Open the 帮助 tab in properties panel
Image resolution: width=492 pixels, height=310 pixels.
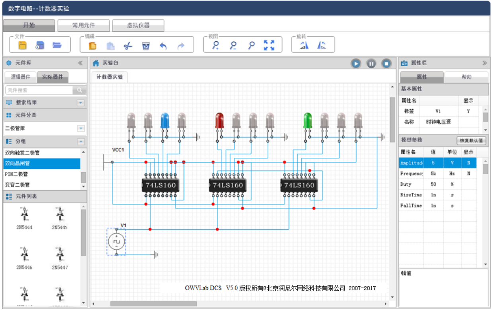466,77
